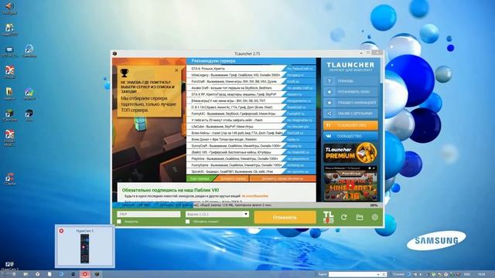Screen dimensions: 495x278
Task: Click the red HyperCam taskbar icon
Action: click(84, 274)
